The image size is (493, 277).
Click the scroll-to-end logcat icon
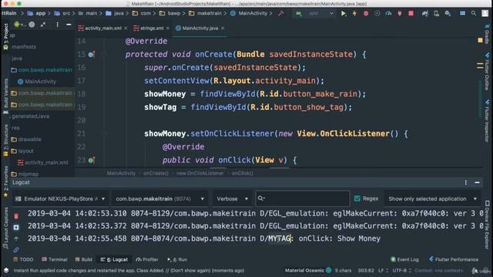[x=16, y=227]
